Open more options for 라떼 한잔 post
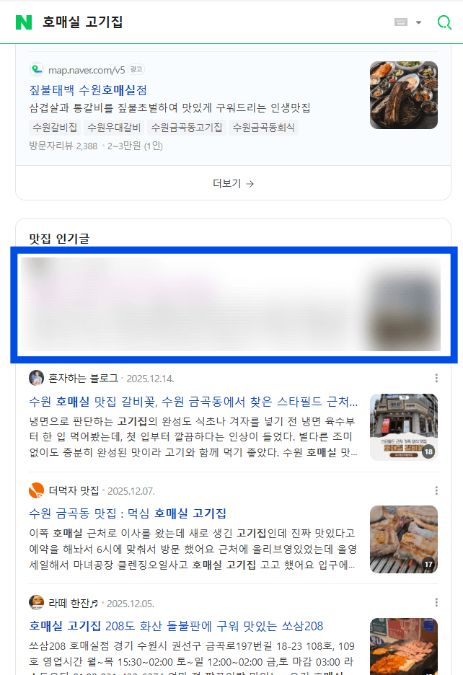This screenshot has width=463, height=675. (x=436, y=602)
